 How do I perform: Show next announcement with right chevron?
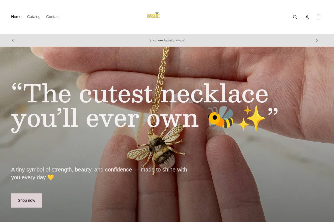pos(317,41)
